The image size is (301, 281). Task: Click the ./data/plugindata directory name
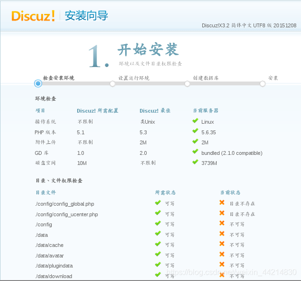point(54,266)
